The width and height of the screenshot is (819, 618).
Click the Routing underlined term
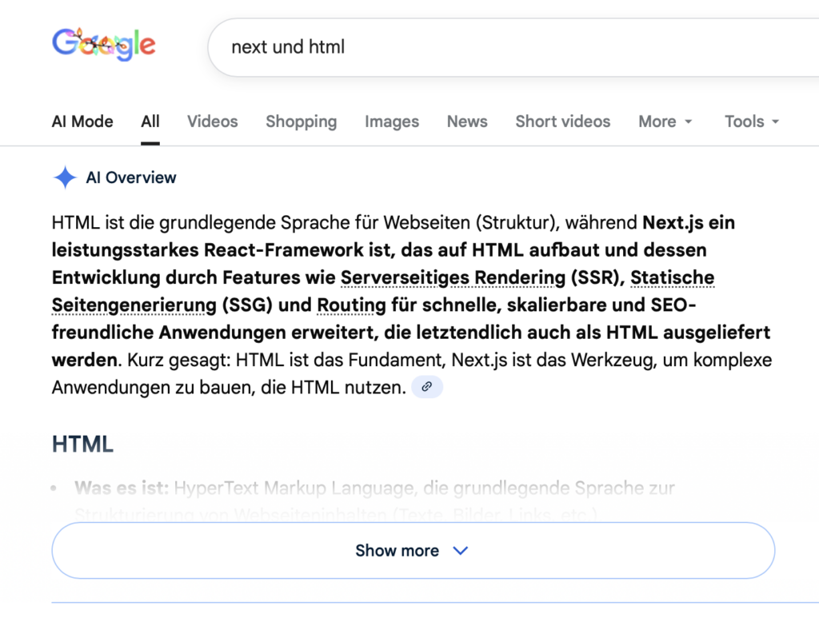point(352,305)
